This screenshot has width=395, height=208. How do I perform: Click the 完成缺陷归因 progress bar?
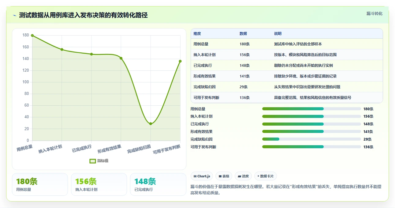click(x=311, y=139)
